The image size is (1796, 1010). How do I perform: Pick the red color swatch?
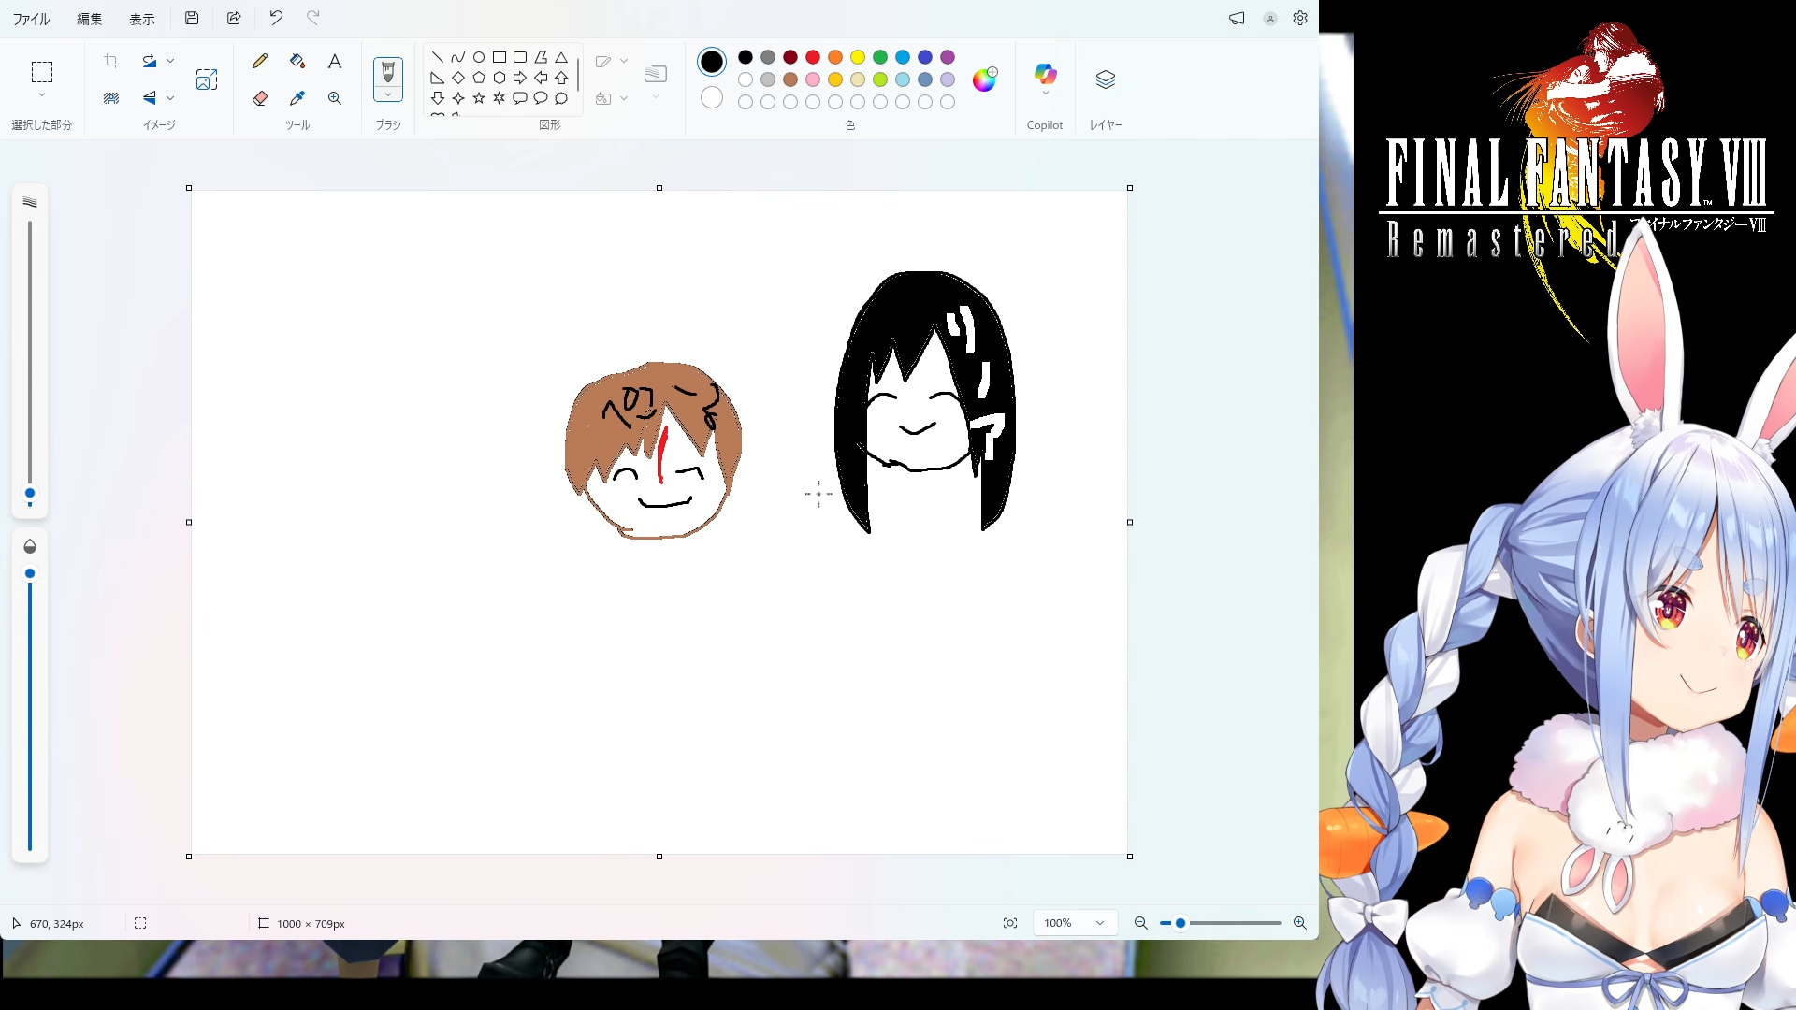813,57
